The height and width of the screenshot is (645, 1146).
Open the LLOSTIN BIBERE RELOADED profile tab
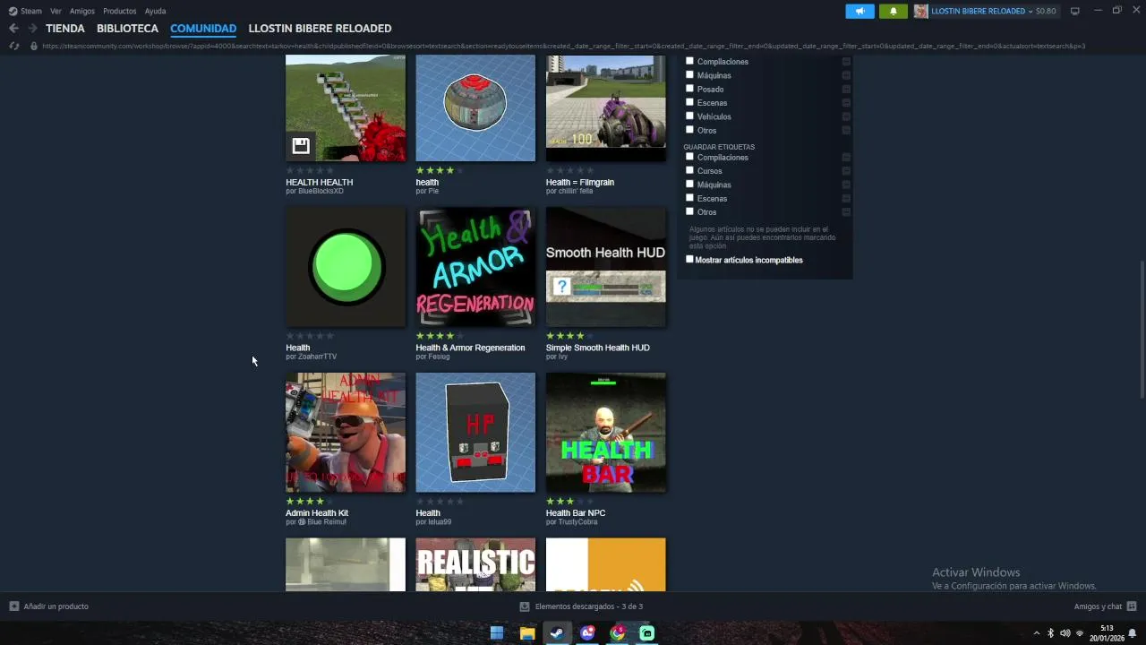point(320,29)
